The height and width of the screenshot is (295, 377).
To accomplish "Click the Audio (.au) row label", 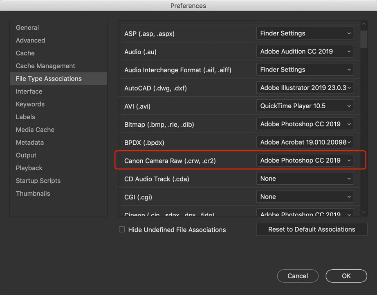I will click(x=140, y=52).
